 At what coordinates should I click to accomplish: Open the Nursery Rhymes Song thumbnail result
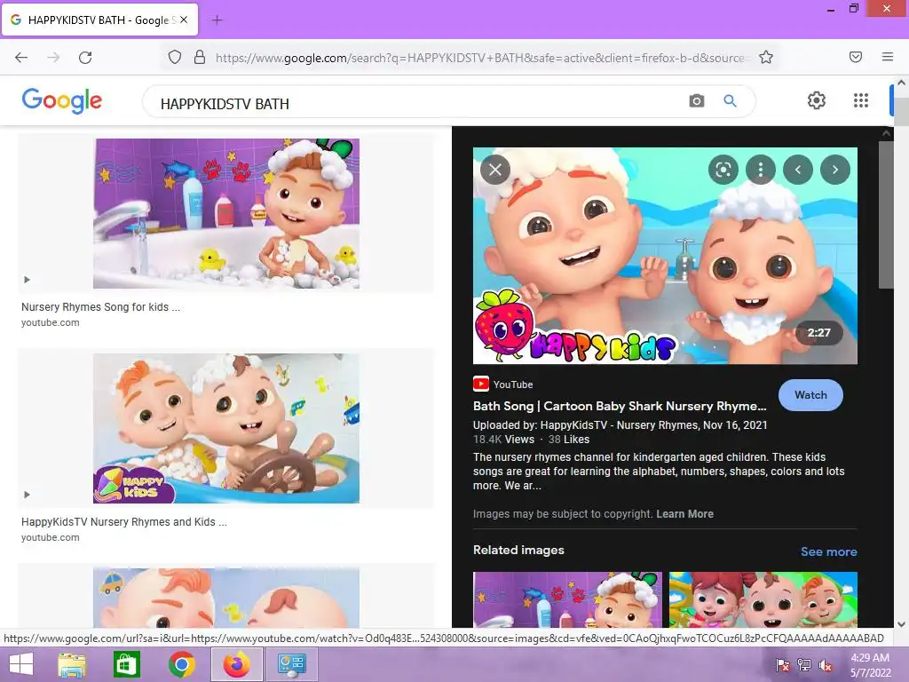coord(226,213)
